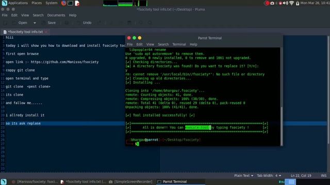This screenshot has width=330, height=185.
Task: Open the Wi-Fi network tray icon
Action: 291,3
